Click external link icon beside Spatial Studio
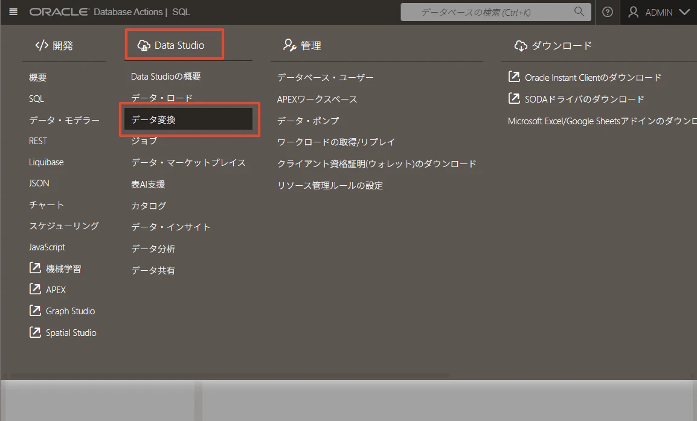This screenshot has width=697, height=421. click(35, 332)
